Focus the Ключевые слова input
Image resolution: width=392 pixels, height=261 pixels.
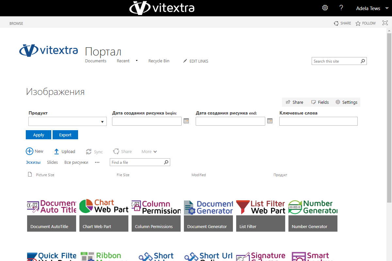click(318, 121)
